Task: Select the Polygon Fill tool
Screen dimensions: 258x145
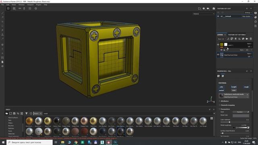Action: coord(2,26)
